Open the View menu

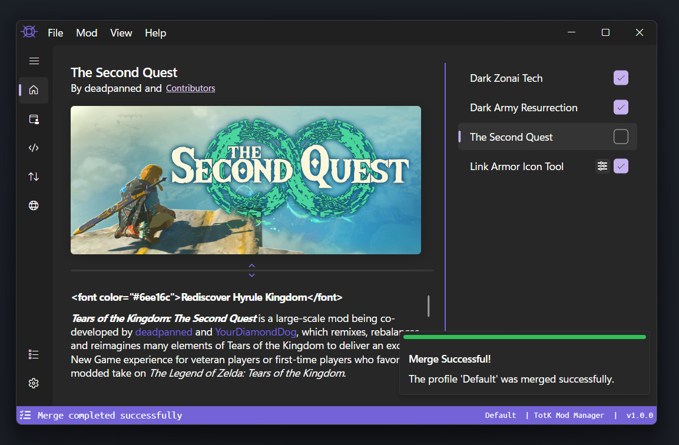(121, 33)
